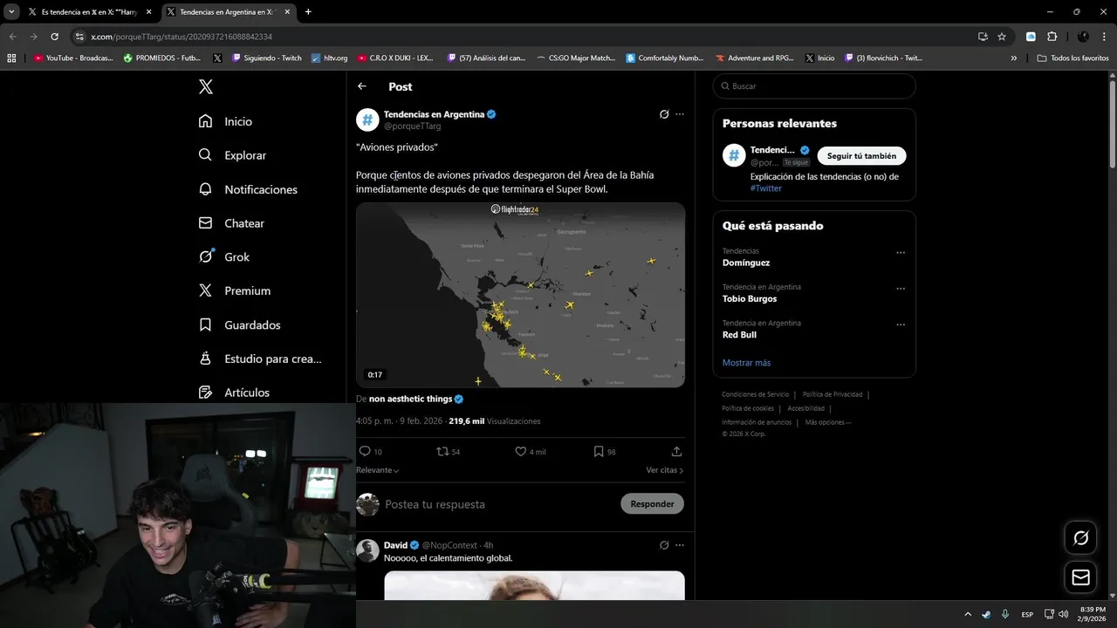This screenshot has height=628, width=1117.
Task: Click the Buscar search field
Action: pos(814,86)
